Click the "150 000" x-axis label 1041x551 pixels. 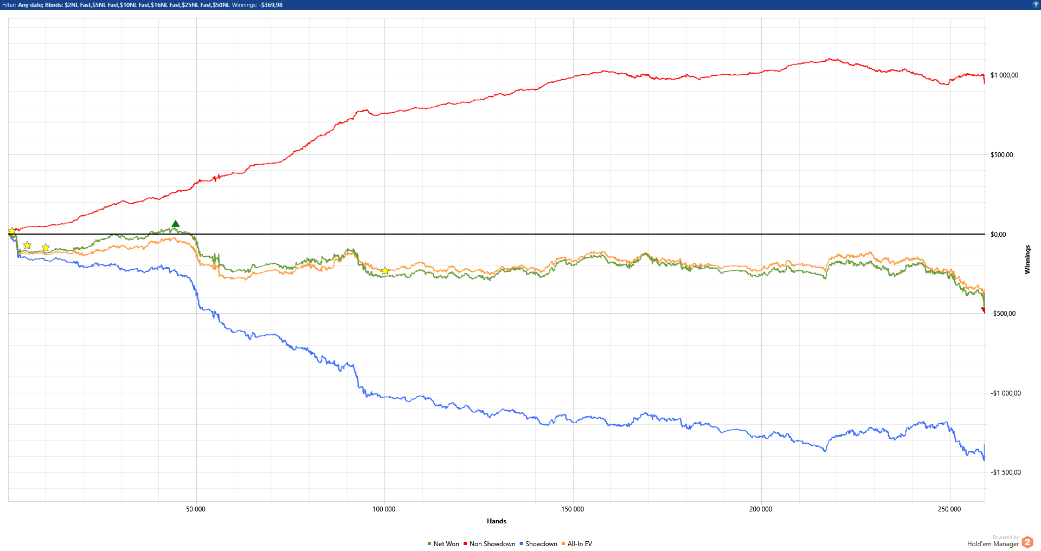coord(573,509)
